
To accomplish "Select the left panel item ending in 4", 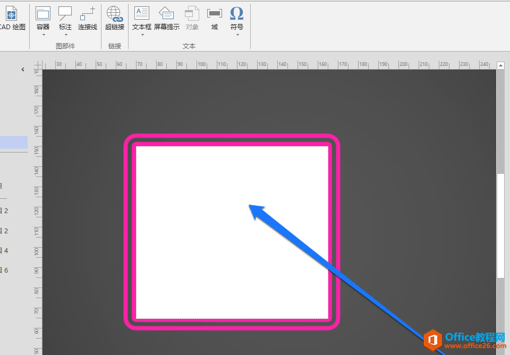I will 5,250.
